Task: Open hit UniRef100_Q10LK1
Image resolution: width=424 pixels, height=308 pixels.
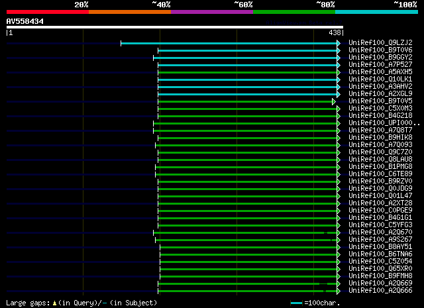Action: click(x=380, y=79)
